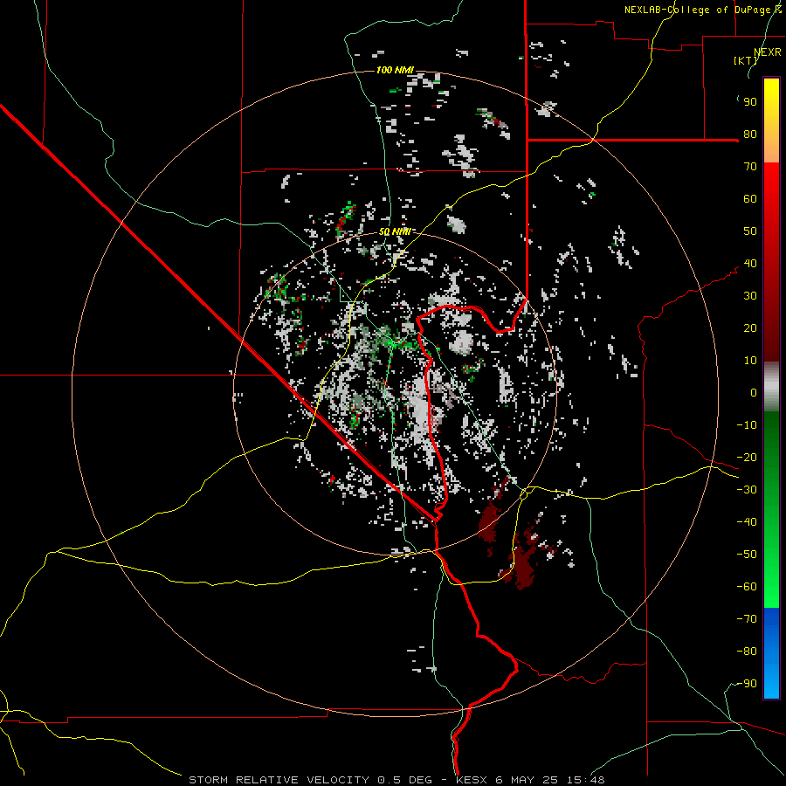Select the 60 value on velocity scale
This screenshot has height=786, width=786.
[x=750, y=199]
